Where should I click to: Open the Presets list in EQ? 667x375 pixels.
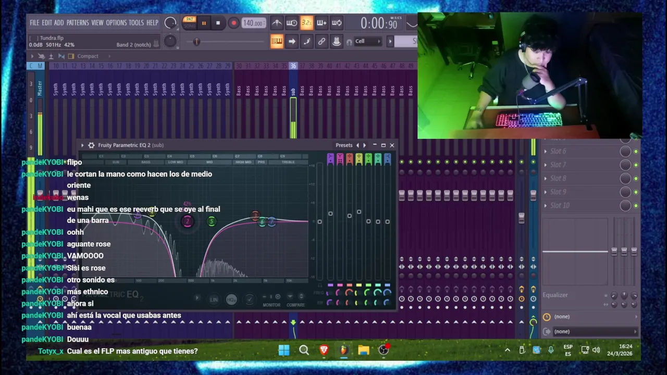(344, 145)
